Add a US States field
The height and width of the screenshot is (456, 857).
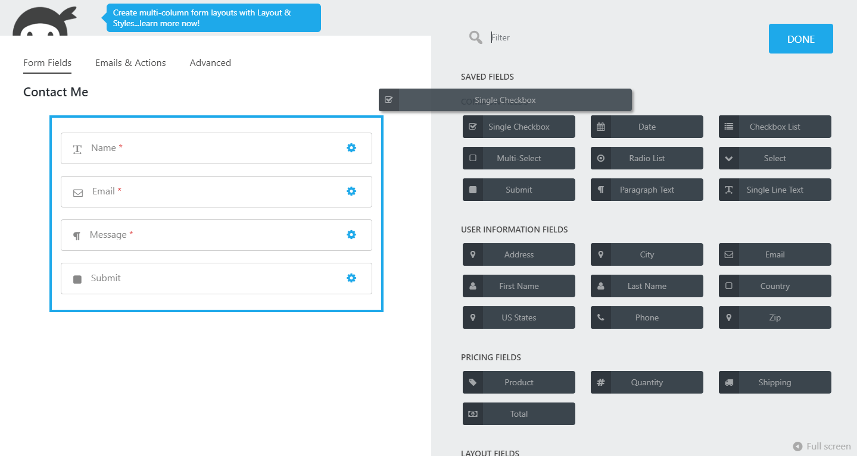pos(519,317)
